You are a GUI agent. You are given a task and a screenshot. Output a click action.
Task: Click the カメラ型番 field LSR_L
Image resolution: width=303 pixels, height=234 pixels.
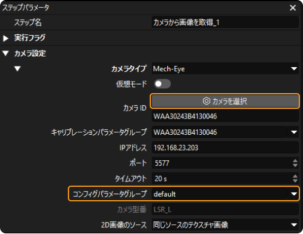225,210
